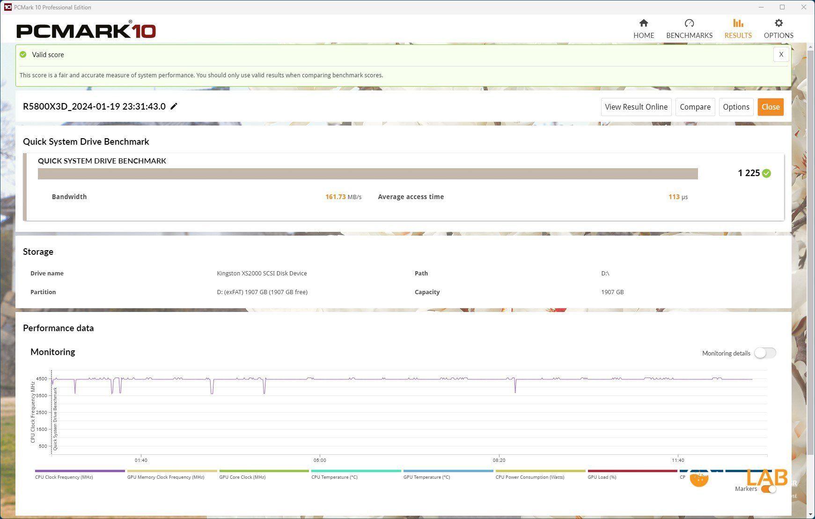This screenshot has height=519, width=815.
Task: Turn off the Markers toggle
Action: coord(769,489)
